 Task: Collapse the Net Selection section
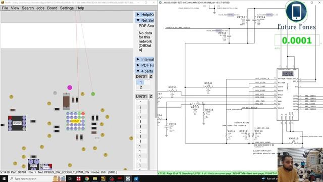(x=145, y=20)
